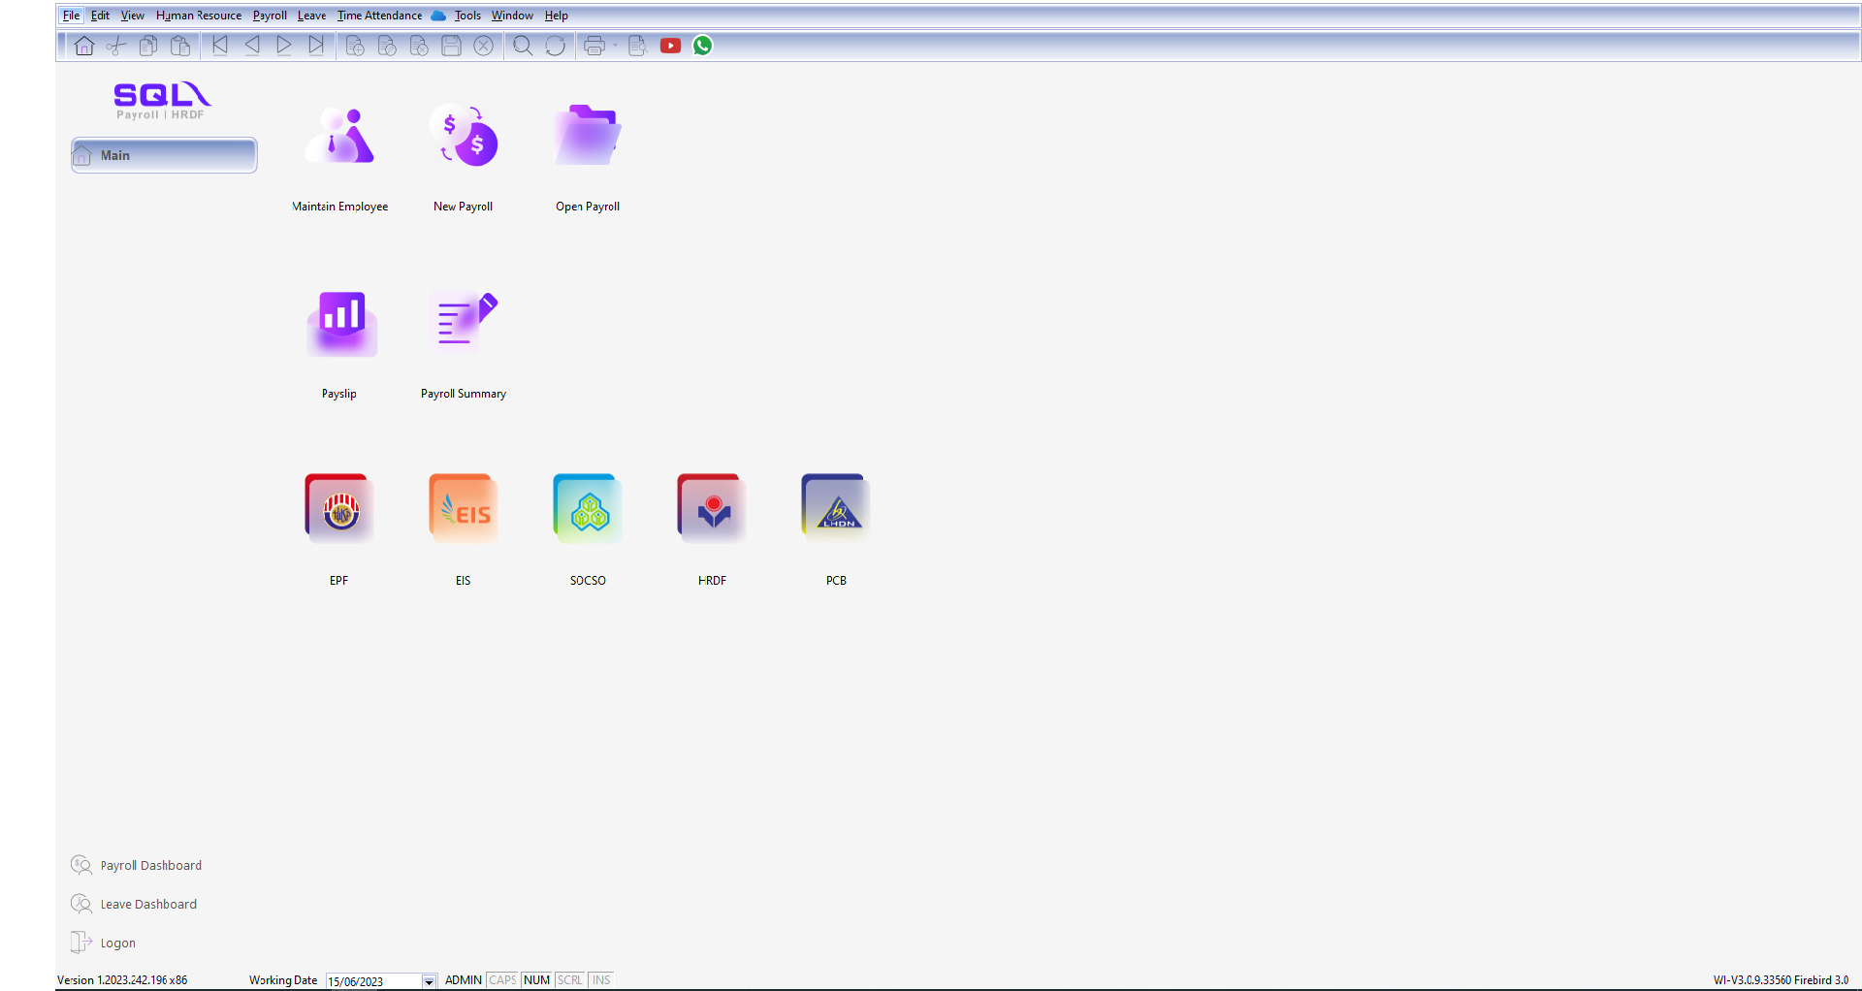The width and height of the screenshot is (1862, 991).
Task: Select the EIS icon
Action: tap(464, 508)
